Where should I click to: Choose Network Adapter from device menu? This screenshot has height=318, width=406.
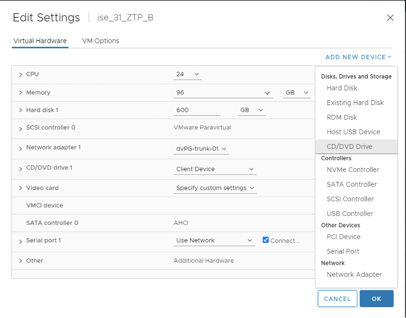tap(354, 275)
